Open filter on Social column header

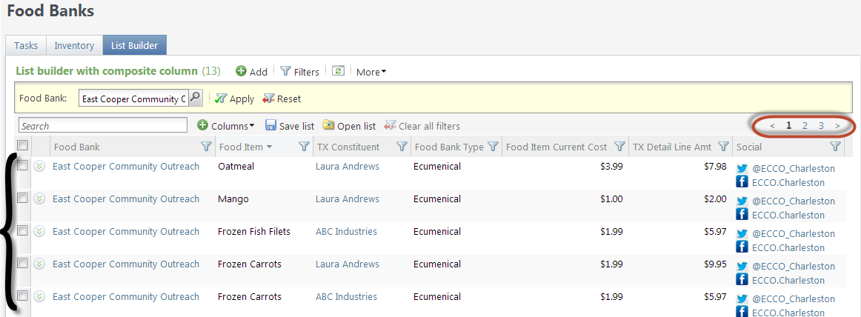pyautogui.click(x=835, y=147)
